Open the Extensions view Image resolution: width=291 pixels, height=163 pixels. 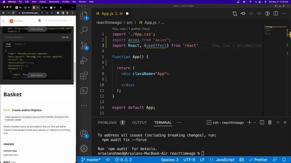tap(84, 76)
